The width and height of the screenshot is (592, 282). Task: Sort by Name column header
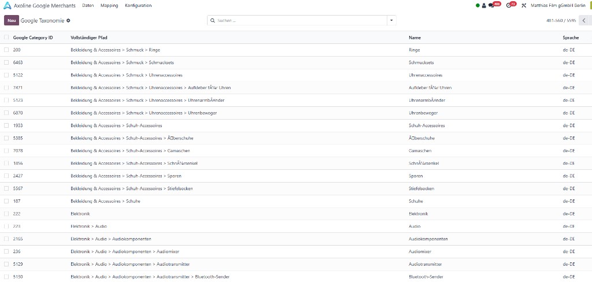415,38
